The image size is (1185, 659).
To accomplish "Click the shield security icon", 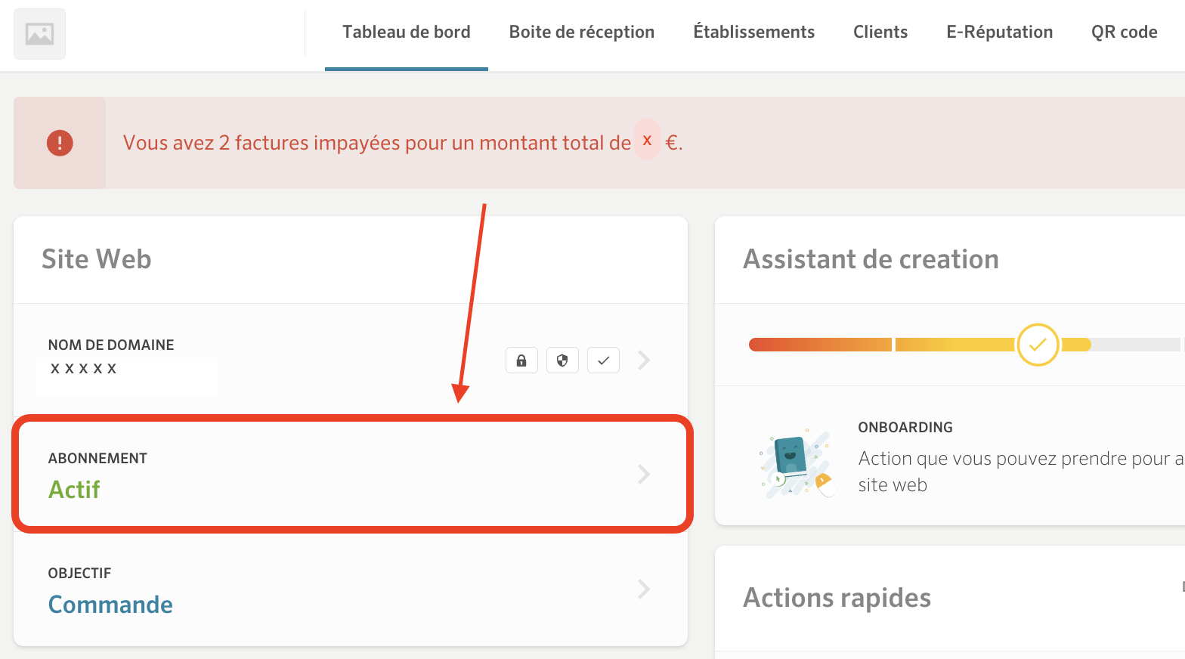I will click(x=562, y=360).
